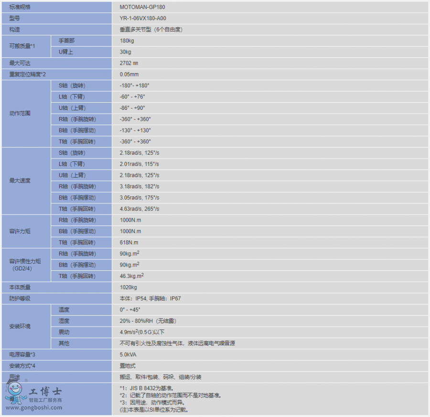Click the 震动 sub-label

tap(64, 332)
